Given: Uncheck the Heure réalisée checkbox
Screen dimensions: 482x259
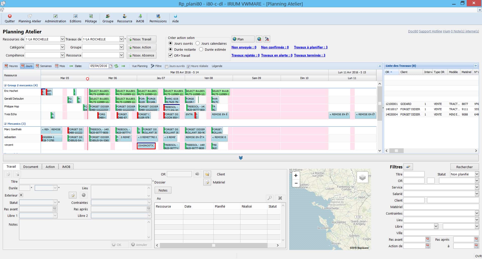Looking at the screenshot, I should click(189, 66).
